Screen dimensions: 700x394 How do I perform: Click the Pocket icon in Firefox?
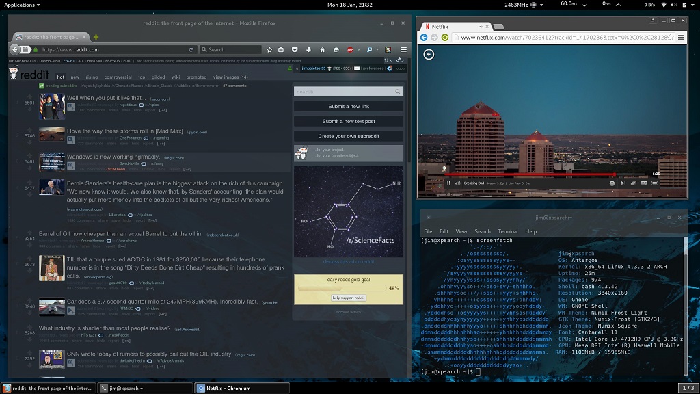[295, 49]
